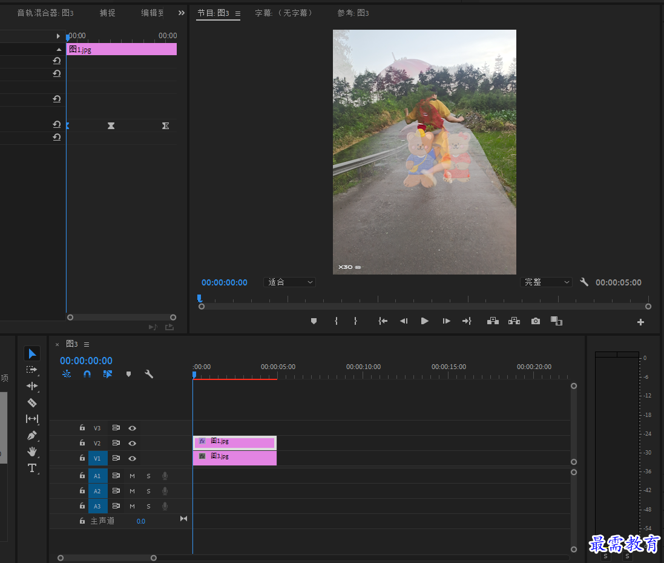The image size is (664, 563).
Task: Switch to 参考: 图3 tab
Action: (x=353, y=13)
